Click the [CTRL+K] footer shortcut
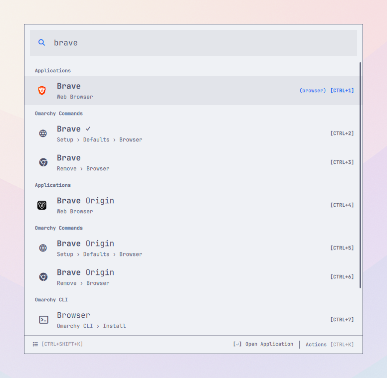This screenshot has width=387, height=378. (x=342, y=345)
